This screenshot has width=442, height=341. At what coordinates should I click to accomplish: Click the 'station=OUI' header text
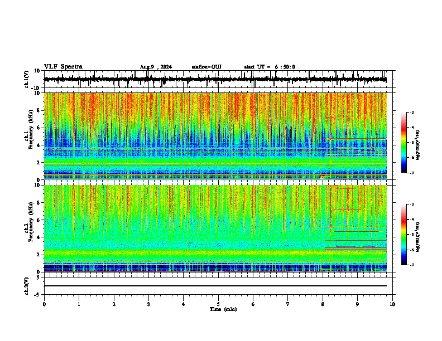tap(206, 67)
